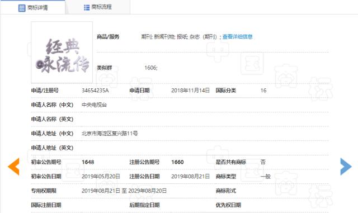Image resolution: width=358 pixels, height=213 pixels.
Task: Click the 申请人名称 (英文) label
Action: point(52,119)
